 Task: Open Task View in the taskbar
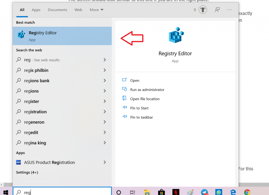pyautogui.click(x=132, y=192)
